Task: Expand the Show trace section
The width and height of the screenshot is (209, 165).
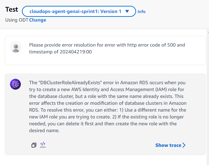Action: click(168, 145)
